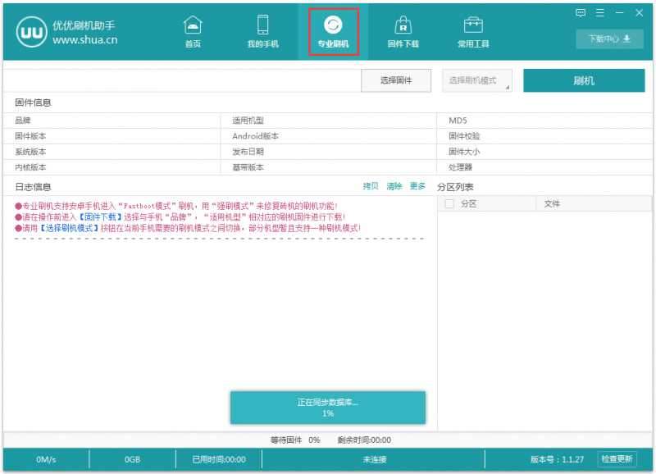Image resolution: width=656 pixels, height=474 pixels.
Task: Click the firmware path input field
Action: pyautogui.click(x=182, y=80)
